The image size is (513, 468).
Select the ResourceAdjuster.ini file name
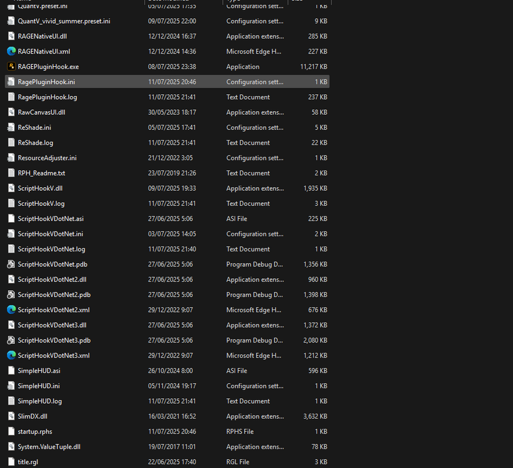click(x=47, y=158)
